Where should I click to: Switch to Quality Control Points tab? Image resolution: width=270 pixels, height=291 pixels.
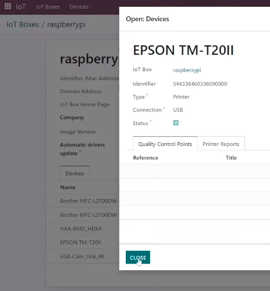[x=165, y=144]
